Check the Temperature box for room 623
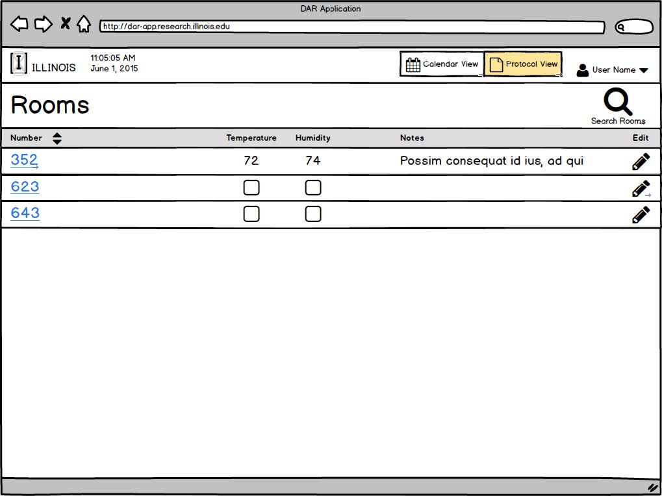 251,188
